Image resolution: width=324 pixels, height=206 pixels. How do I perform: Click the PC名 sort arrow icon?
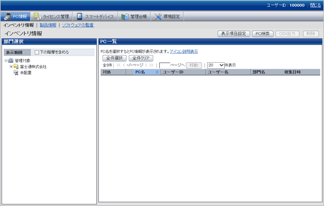tap(157, 72)
